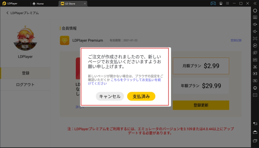This screenshot has width=259, height=148.
Task: Open keyboard mapping icon in sidebar
Action: (x=255, y=17)
